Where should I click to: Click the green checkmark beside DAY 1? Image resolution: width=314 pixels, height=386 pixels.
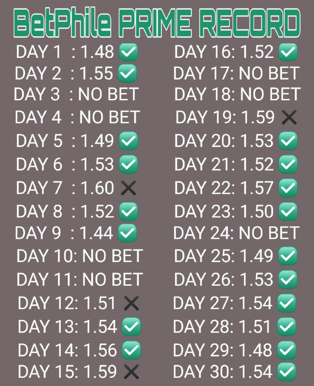point(128,52)
